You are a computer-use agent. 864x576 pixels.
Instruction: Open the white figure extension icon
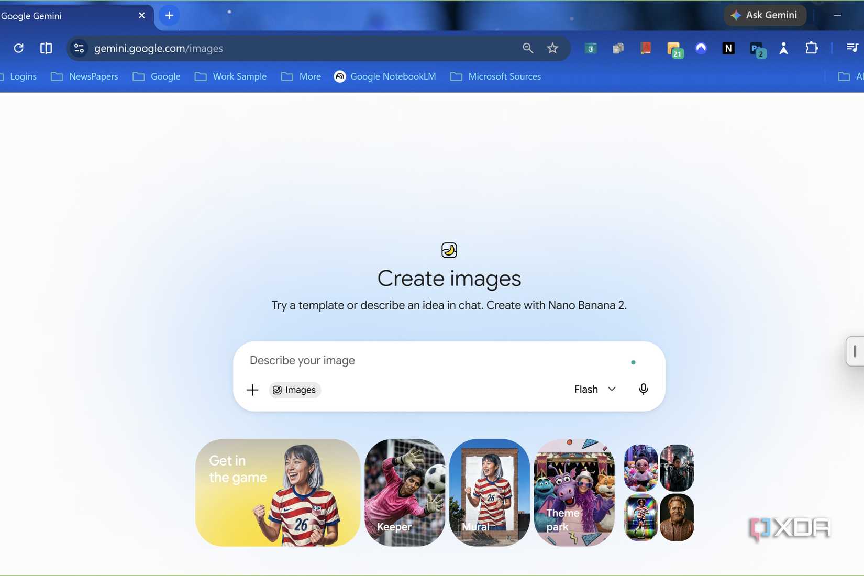tap(784, 48)
